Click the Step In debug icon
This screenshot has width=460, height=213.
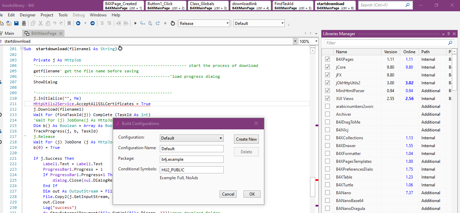pos(142,23)
